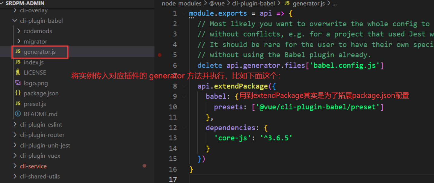Viewport: 434px width, 183px height.
Task: Click the delete keyword on line 6
Action: 210,65
